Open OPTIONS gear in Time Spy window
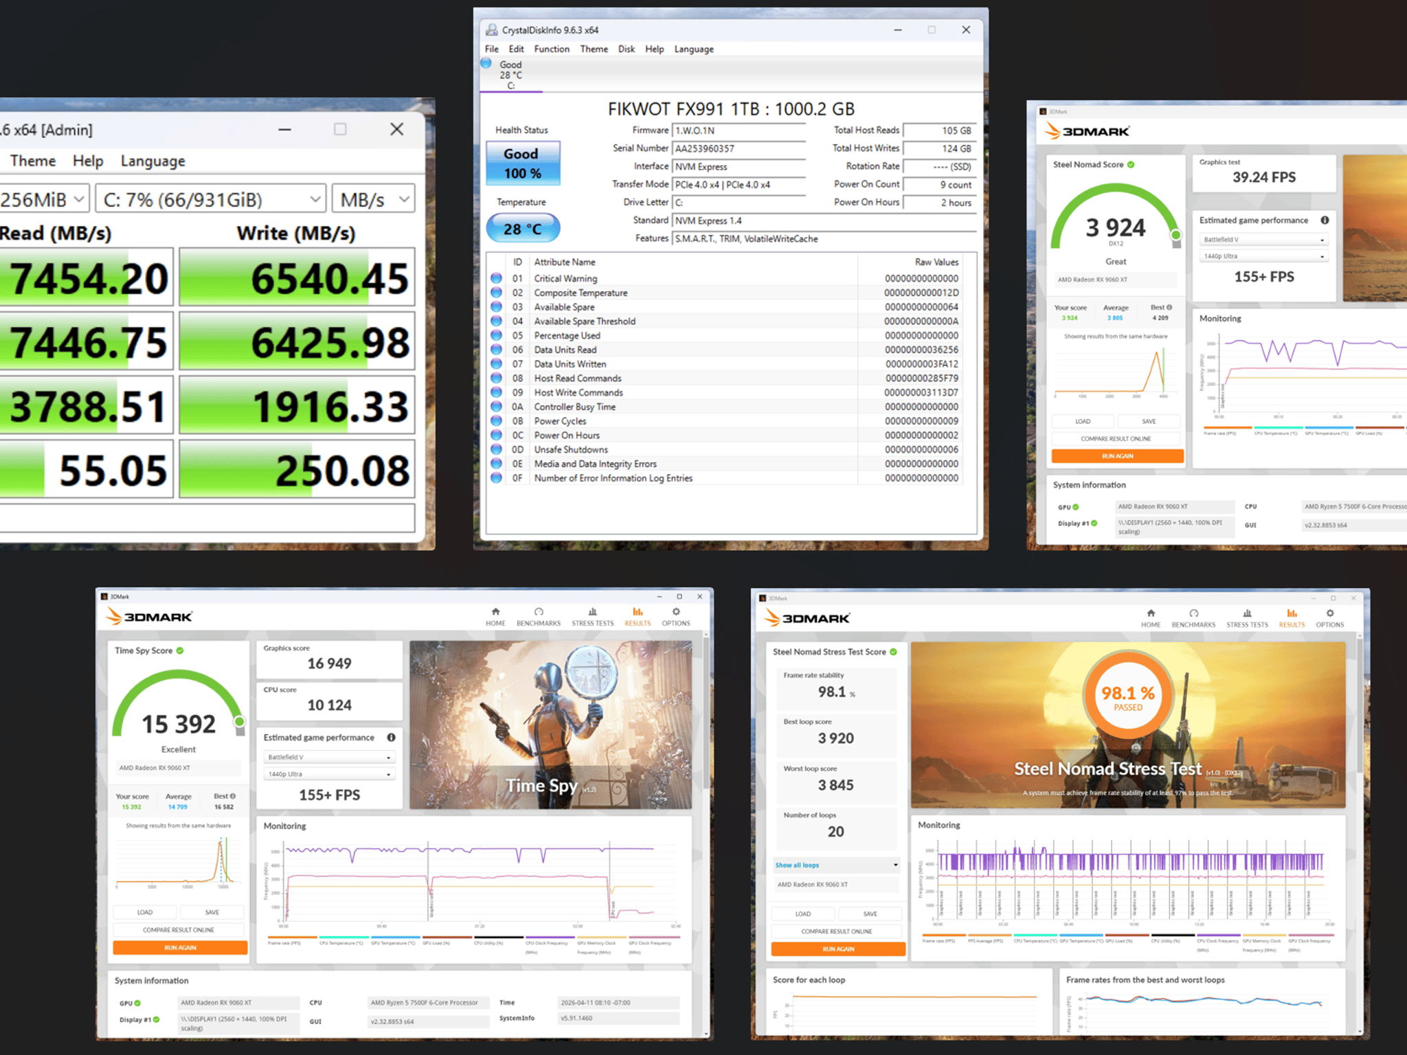The height and width of the screenshot is (1055, 1407). [x=676, y=617]
